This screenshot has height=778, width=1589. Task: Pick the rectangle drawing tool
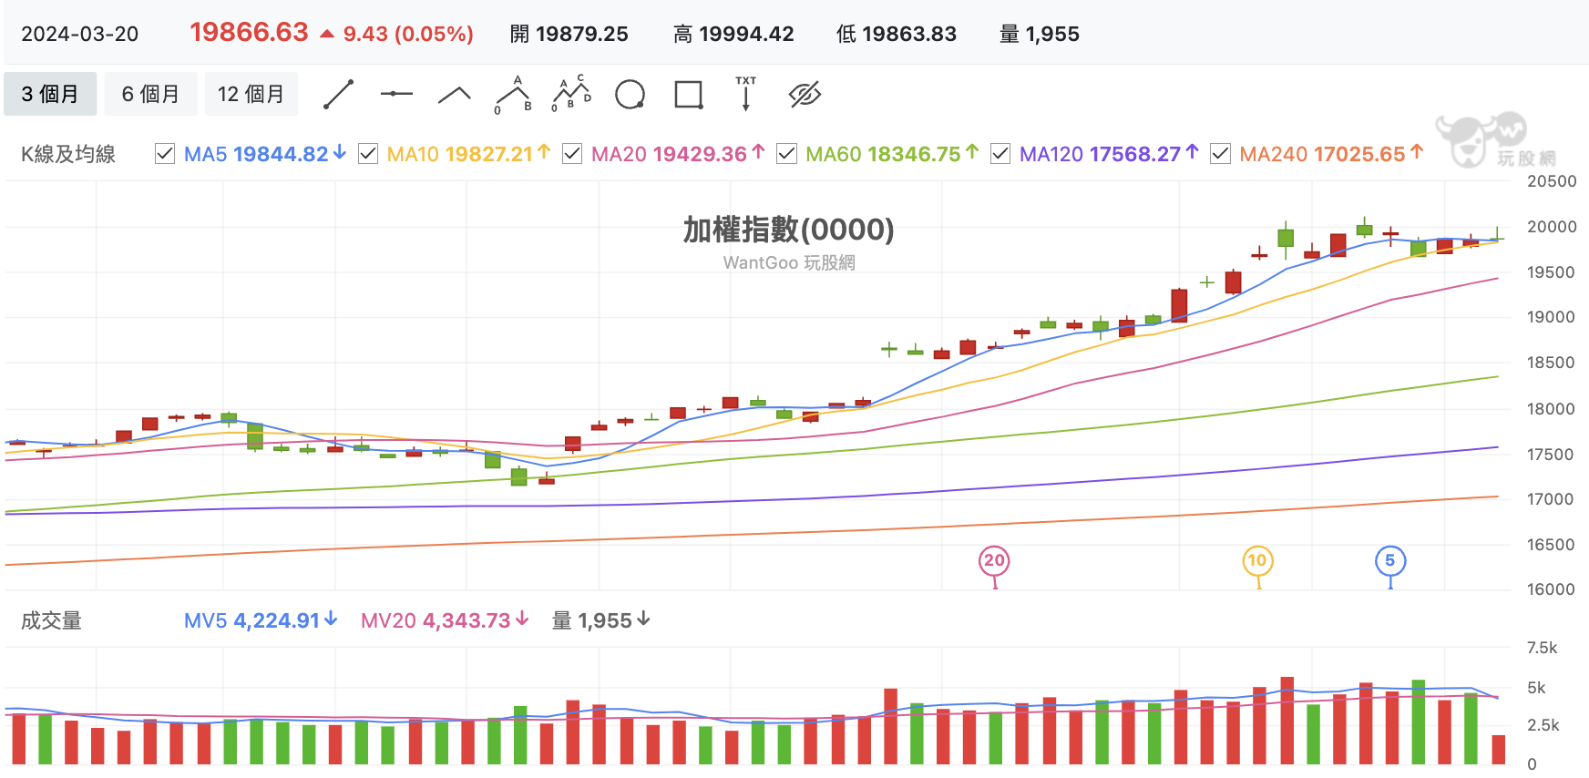688,95
